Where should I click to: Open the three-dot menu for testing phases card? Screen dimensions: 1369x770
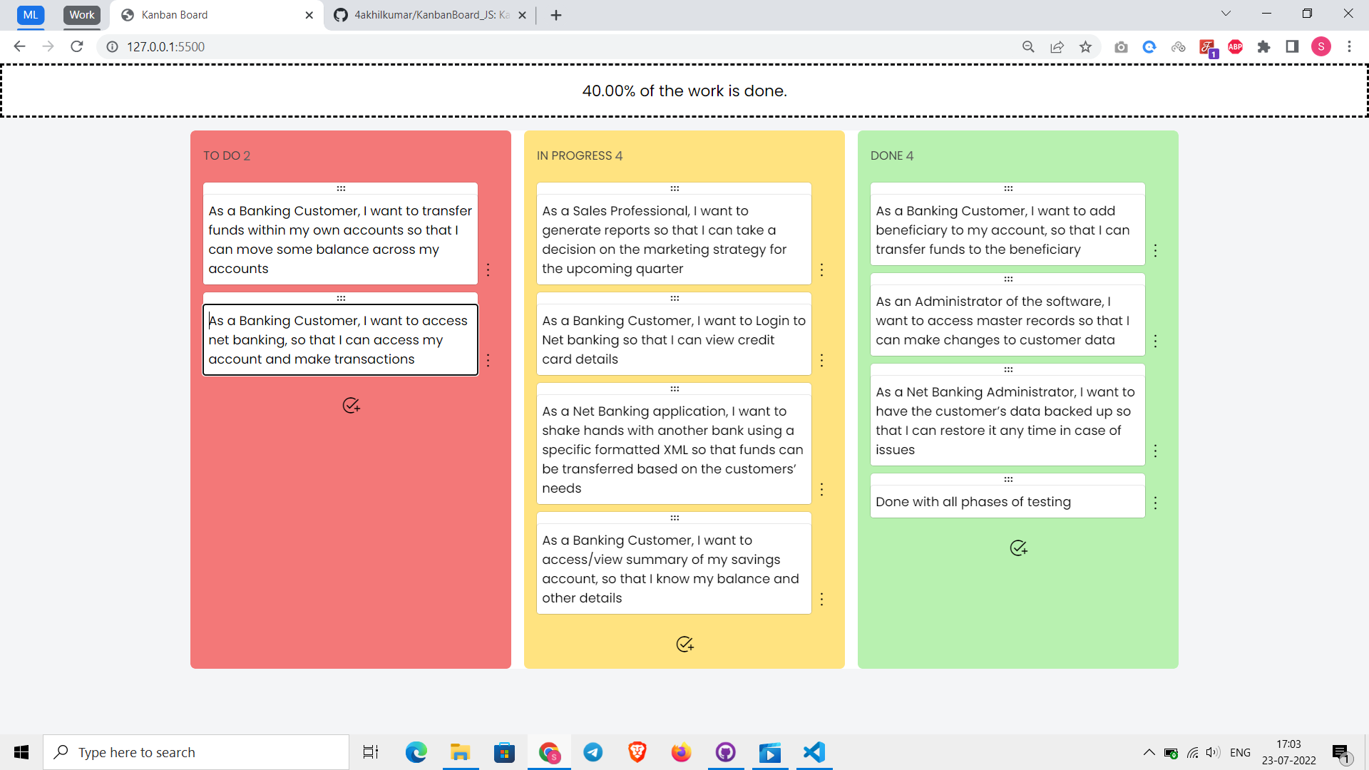click(1156, 503)
